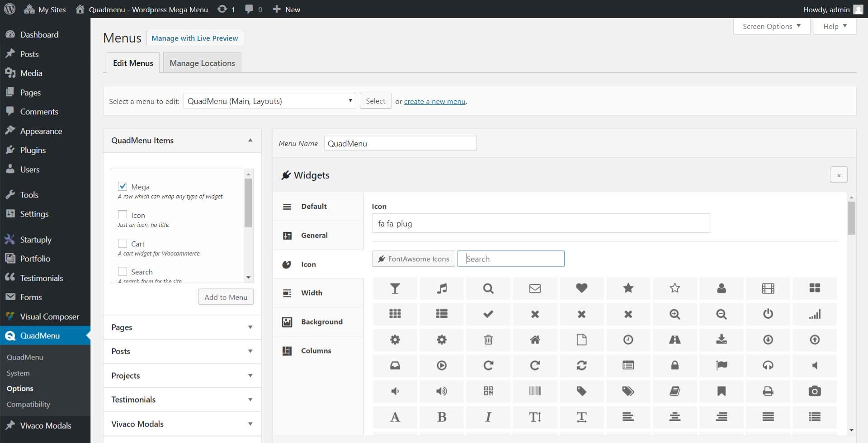Image resolution: width=868 pixels, height=443 pixels.
Task: Open the General widget settings tab
Action: click(318, 236)
